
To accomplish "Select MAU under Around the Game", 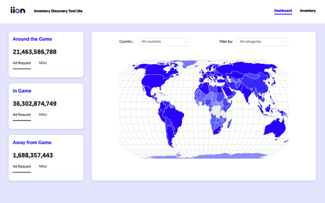I will click(43, 63).
